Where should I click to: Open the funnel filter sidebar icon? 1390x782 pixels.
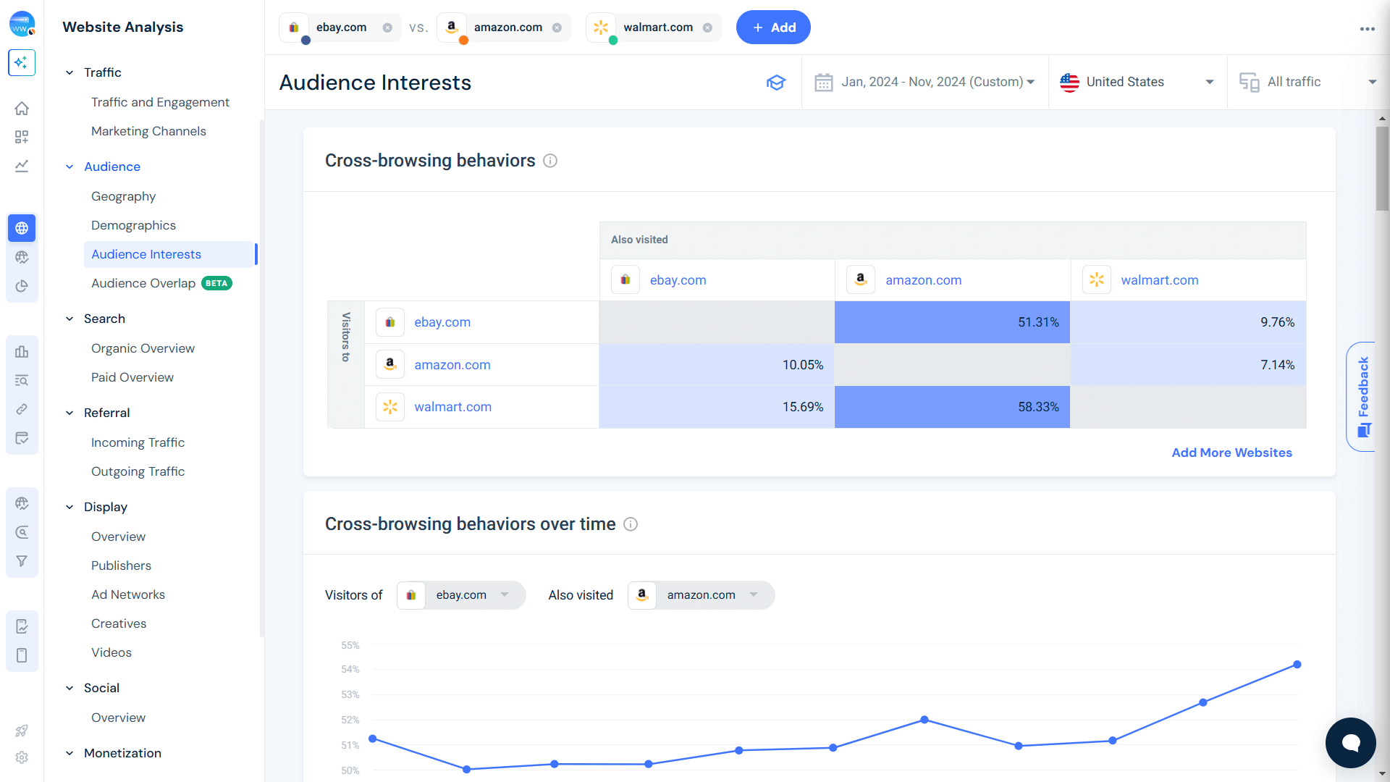(22, 561)
